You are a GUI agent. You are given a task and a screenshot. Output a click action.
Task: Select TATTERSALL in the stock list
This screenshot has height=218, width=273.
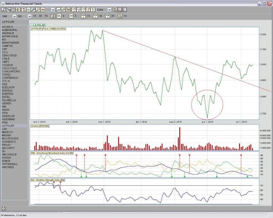click(x=10, y=164)
